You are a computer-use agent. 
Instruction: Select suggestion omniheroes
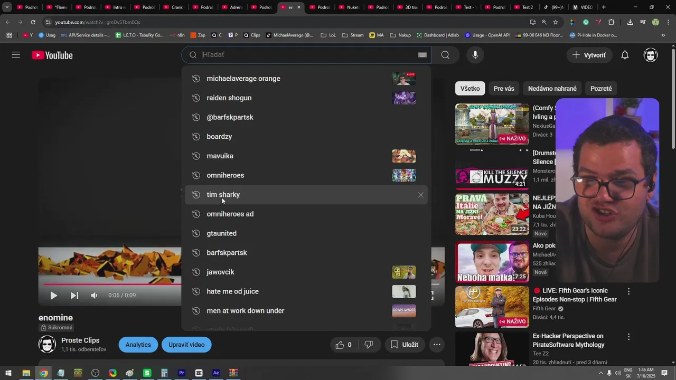[306, 175]
